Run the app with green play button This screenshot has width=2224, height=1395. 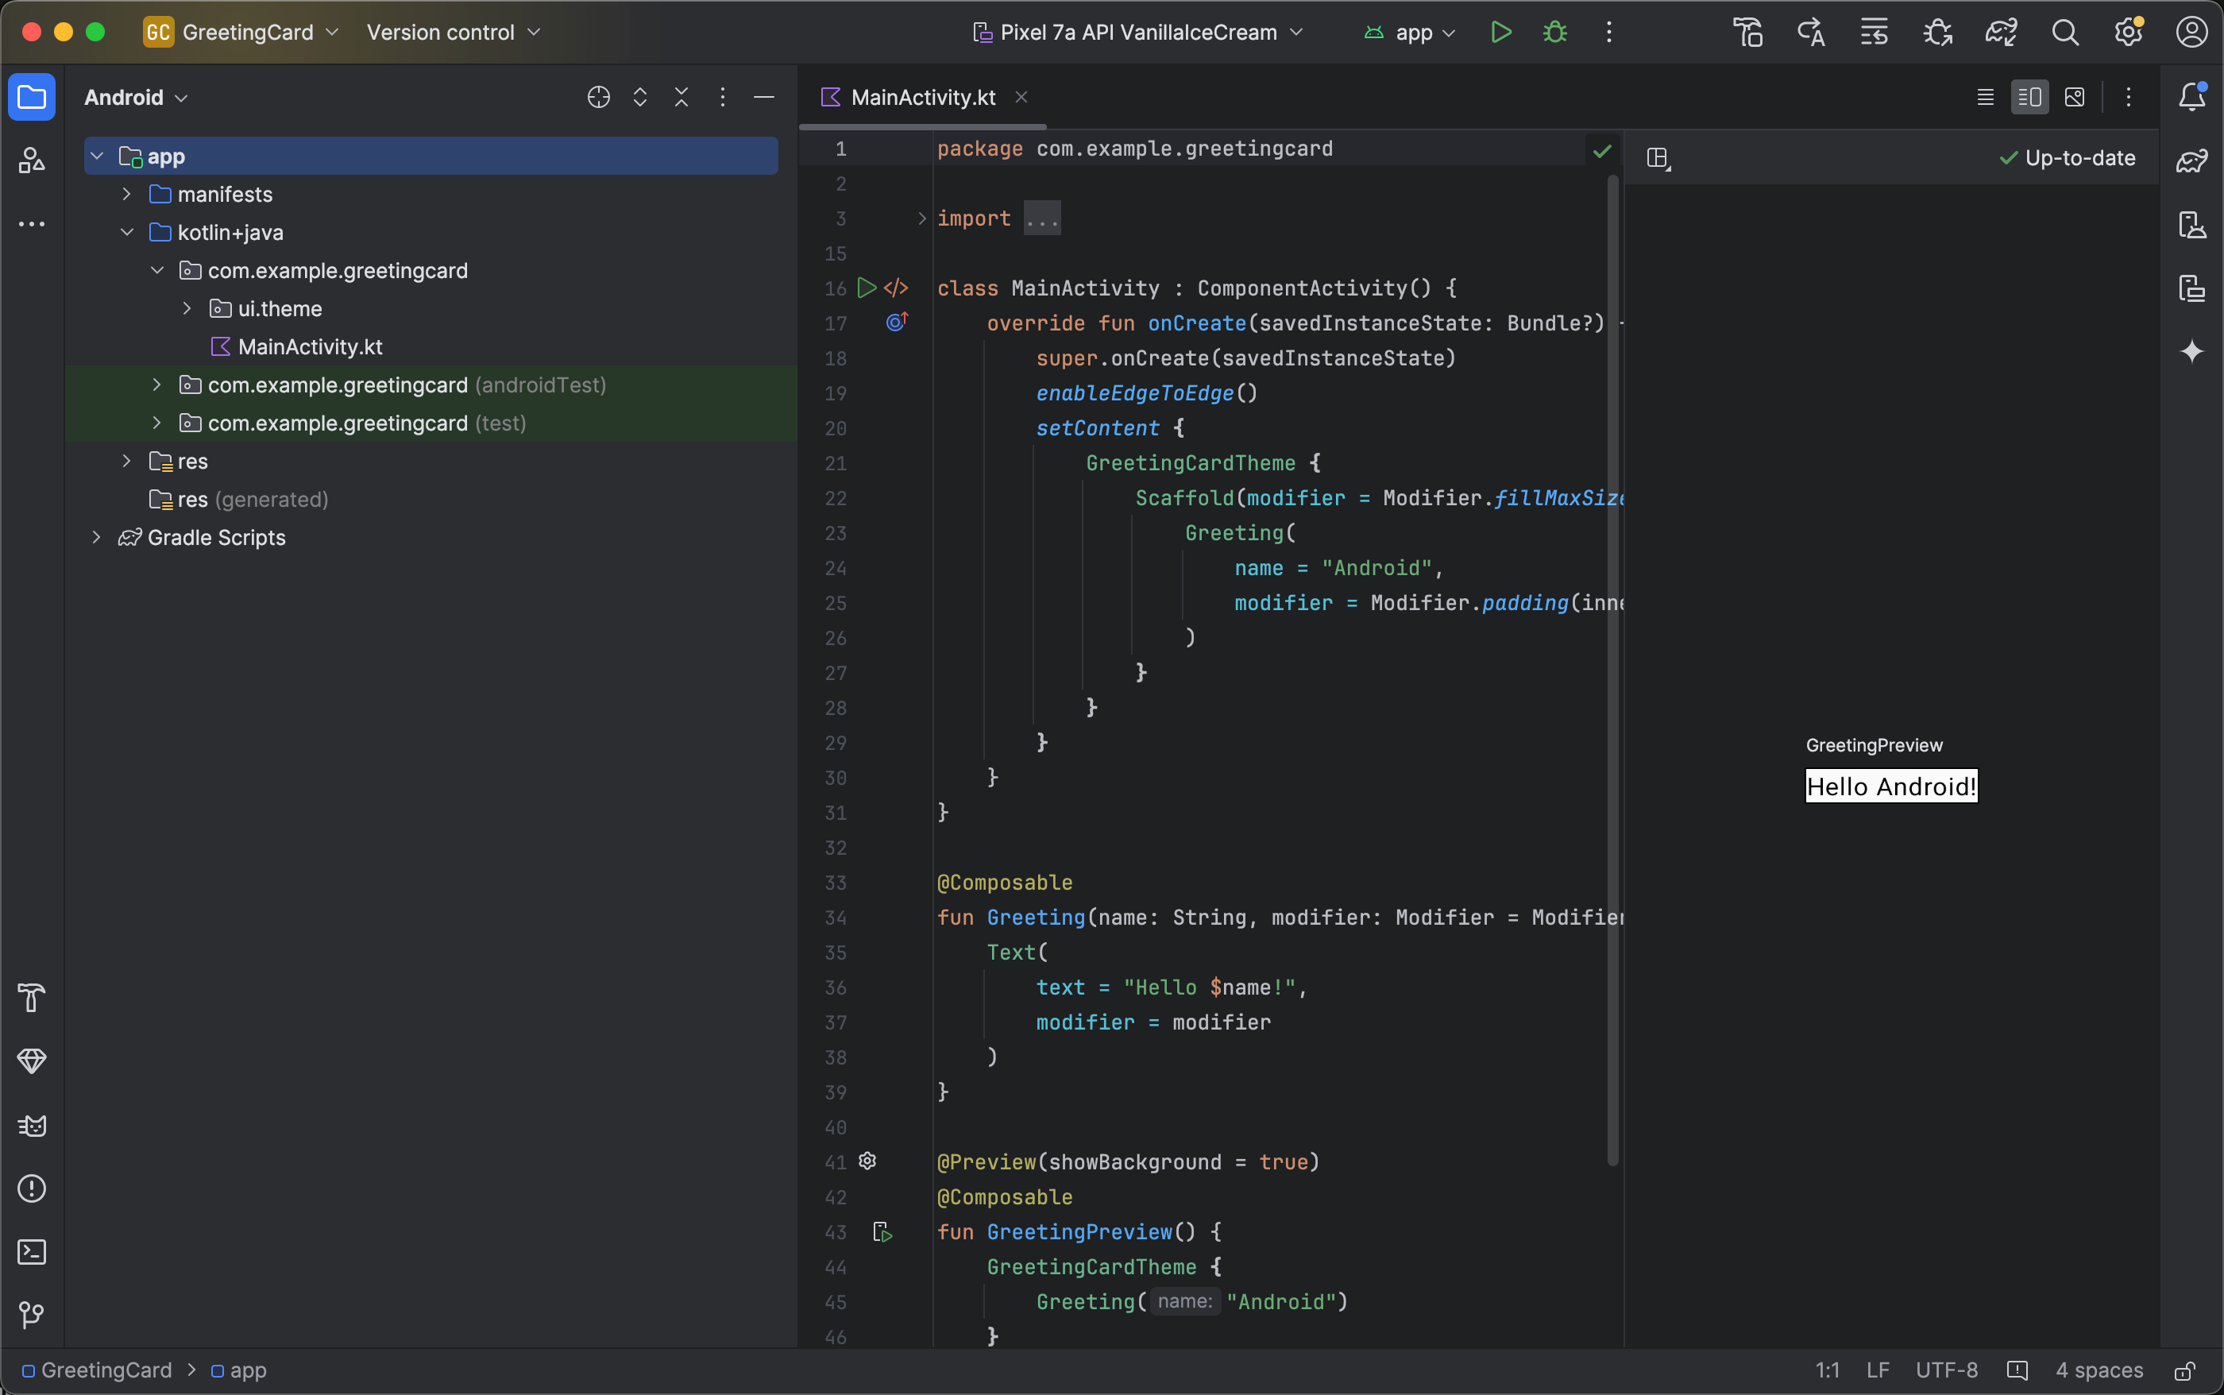pyautogui.click(x=1501, y=33)
